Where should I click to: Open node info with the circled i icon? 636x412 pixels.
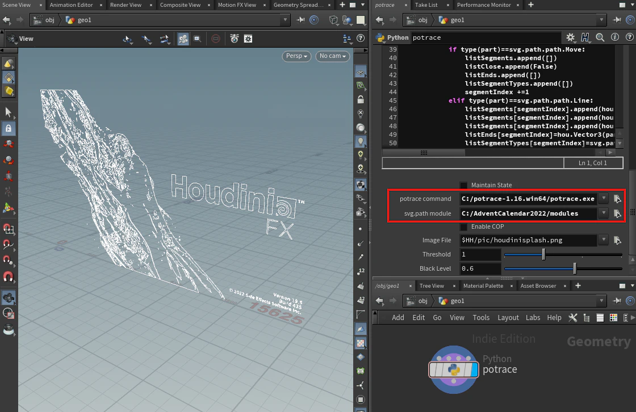615,37
